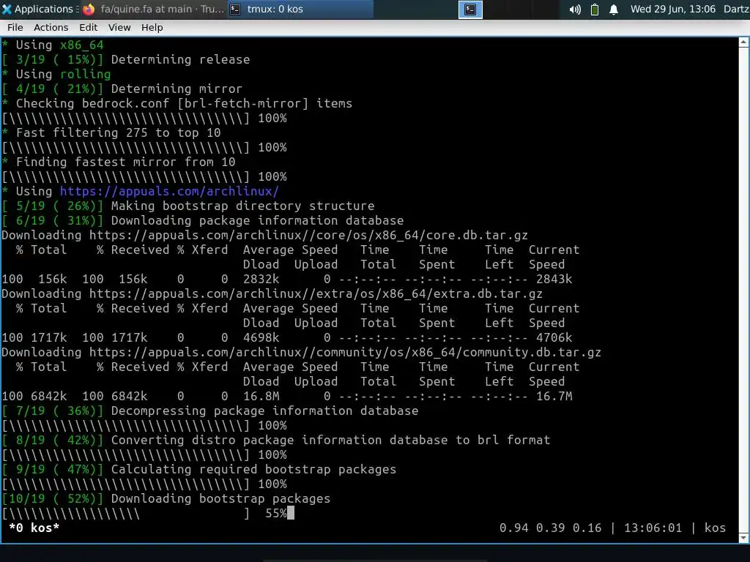Image resolution: width=750 pixels, height=562 pixels.
Task: Click the 16.8M average download speed value
Action: [x=261, y=396]
